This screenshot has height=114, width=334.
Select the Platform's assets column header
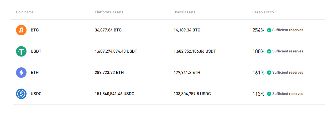pyautogui.click(x=109, y=12)
